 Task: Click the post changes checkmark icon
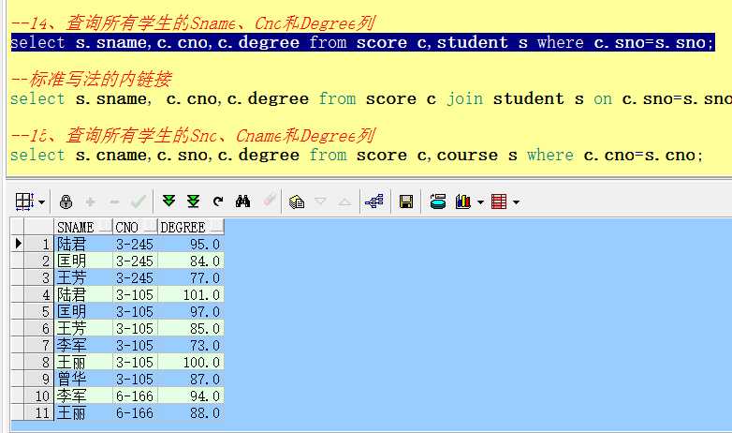pos(139,202)
